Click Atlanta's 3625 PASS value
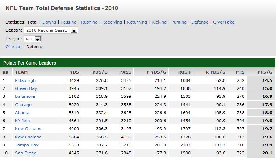This screenshot has width=276, height=158. tap(126, 113)
